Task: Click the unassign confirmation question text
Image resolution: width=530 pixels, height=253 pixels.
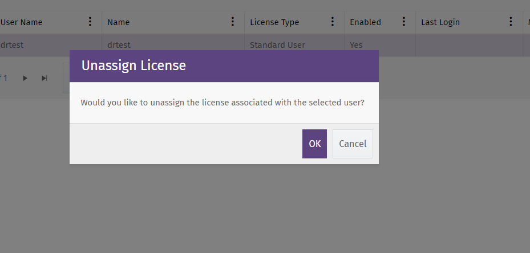Action: 222,103
